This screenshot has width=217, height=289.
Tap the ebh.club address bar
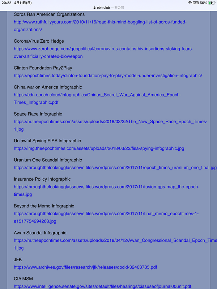pos(109,7)
